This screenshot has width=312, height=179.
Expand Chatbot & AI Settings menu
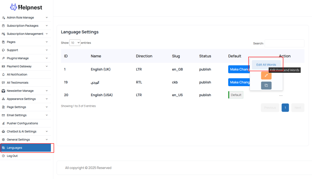tap(47, 131)
